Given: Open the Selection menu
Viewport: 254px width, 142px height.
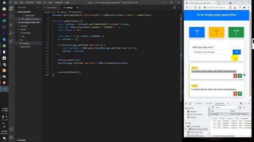Looking at the screenshot, I should pos(30,2).
